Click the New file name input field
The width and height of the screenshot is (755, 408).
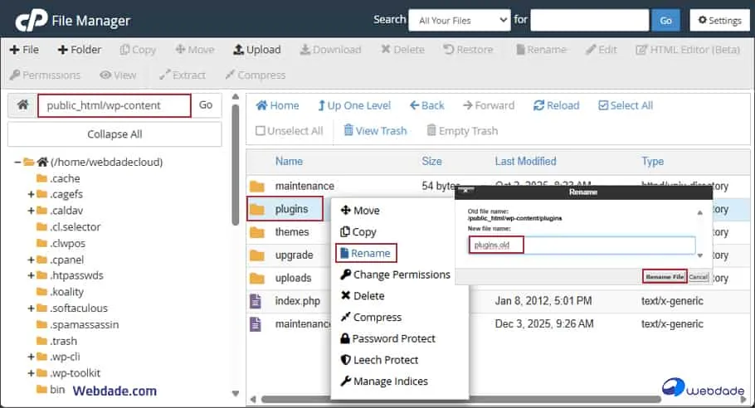click(581, 245)
